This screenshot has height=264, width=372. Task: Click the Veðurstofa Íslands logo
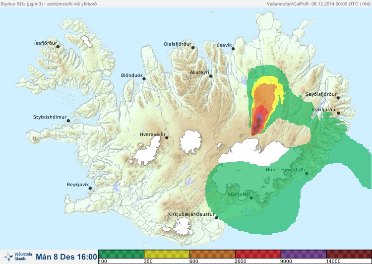pos(18,257)
